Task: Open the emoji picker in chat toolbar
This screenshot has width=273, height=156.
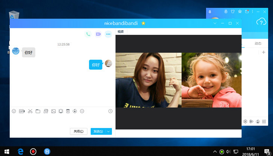Action: coord(14,111)
